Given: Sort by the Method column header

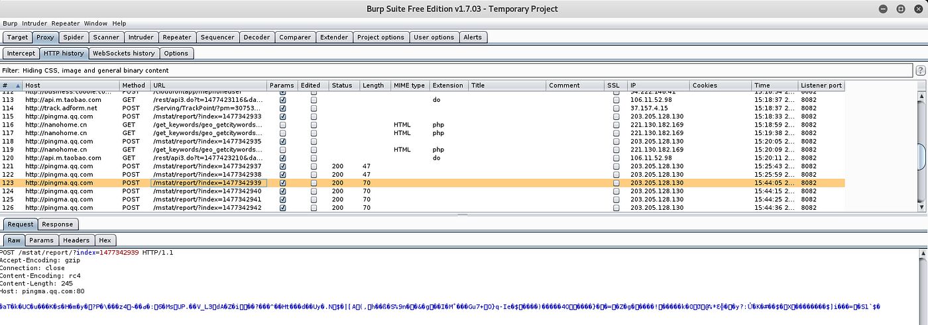Looking at the screenshot, I should 135,85.
